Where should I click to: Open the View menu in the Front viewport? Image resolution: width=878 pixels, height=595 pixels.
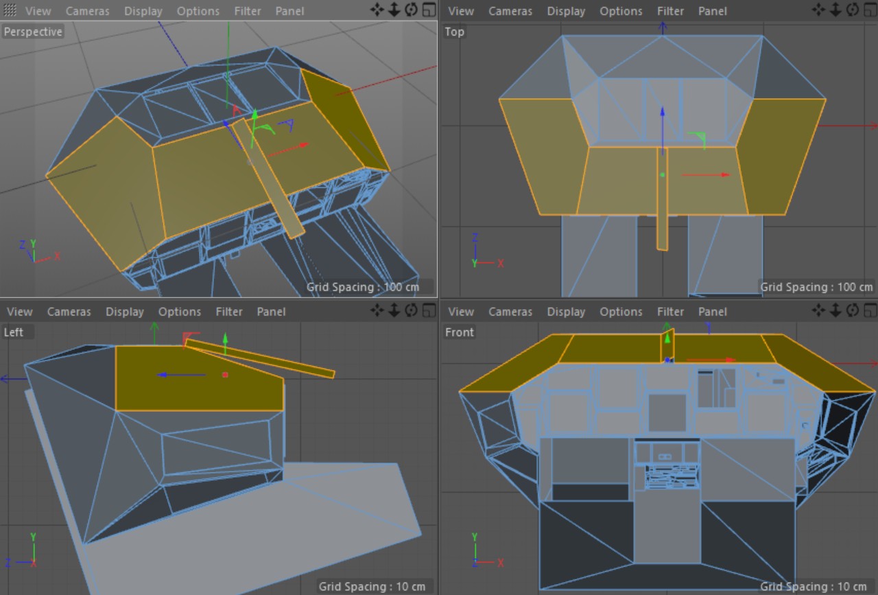[x=461, y=312]
